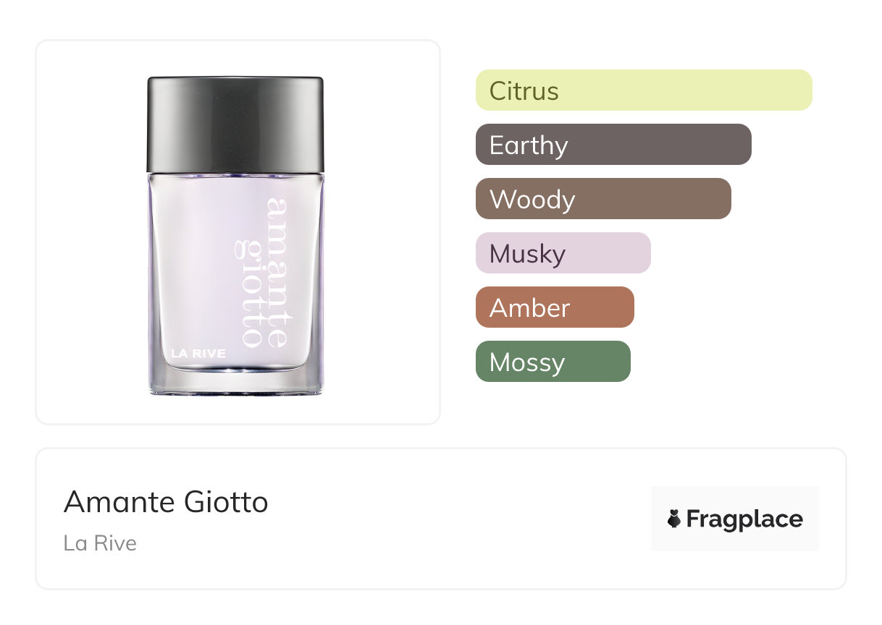Click the 'LA RIVE' label on bottle
This screenshot has width=882, height=625.
(198, 354)
